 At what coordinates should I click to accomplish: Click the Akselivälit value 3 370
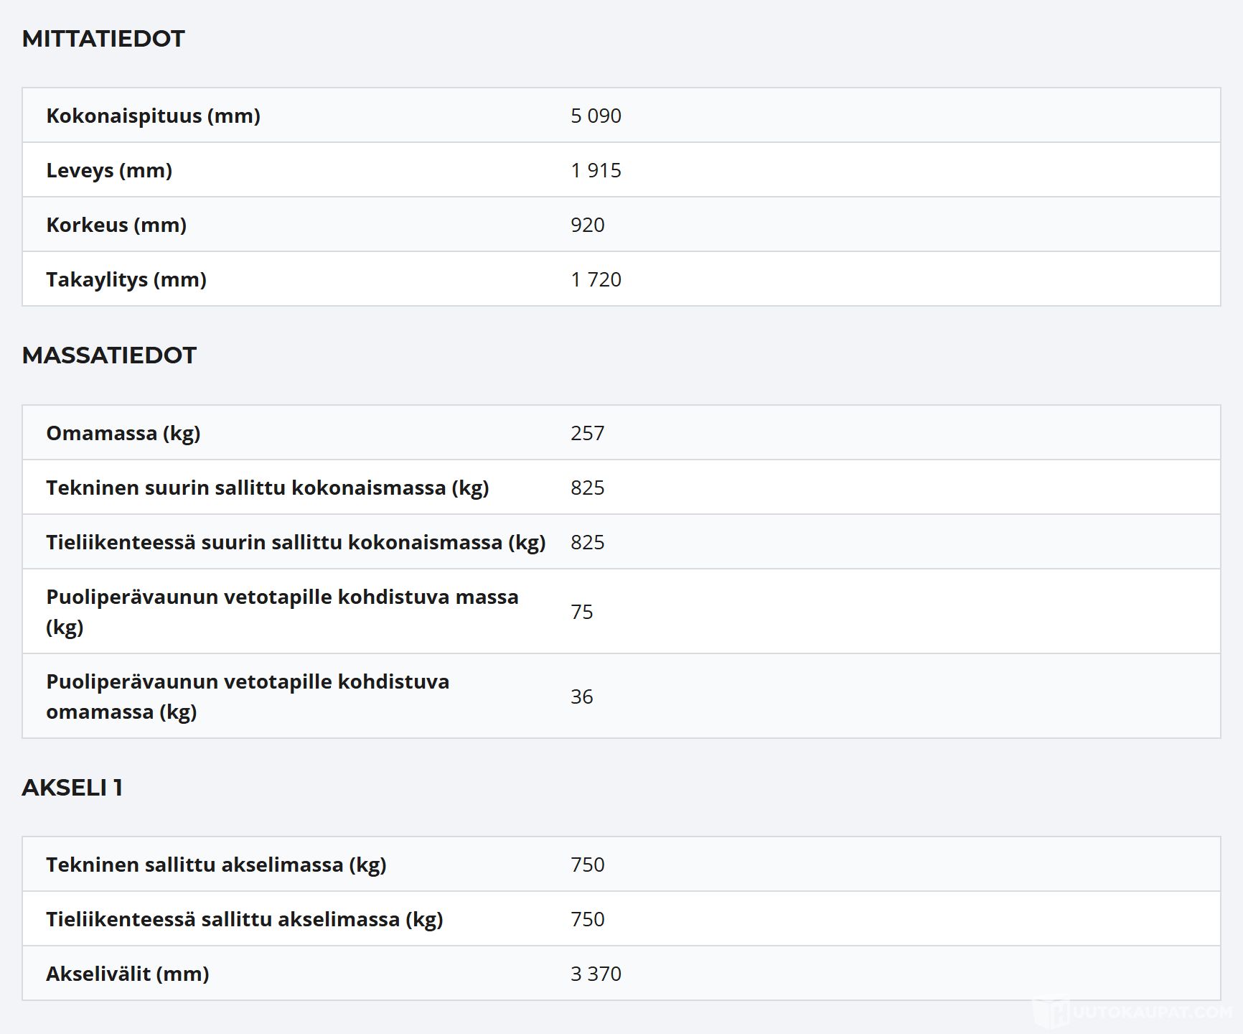click(x=596, y=974)
